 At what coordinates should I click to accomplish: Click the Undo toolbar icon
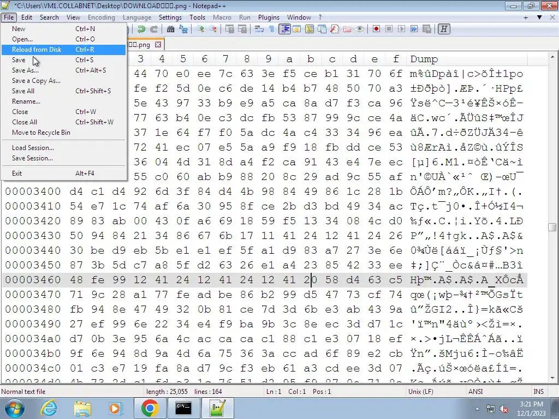click(141, 29)
